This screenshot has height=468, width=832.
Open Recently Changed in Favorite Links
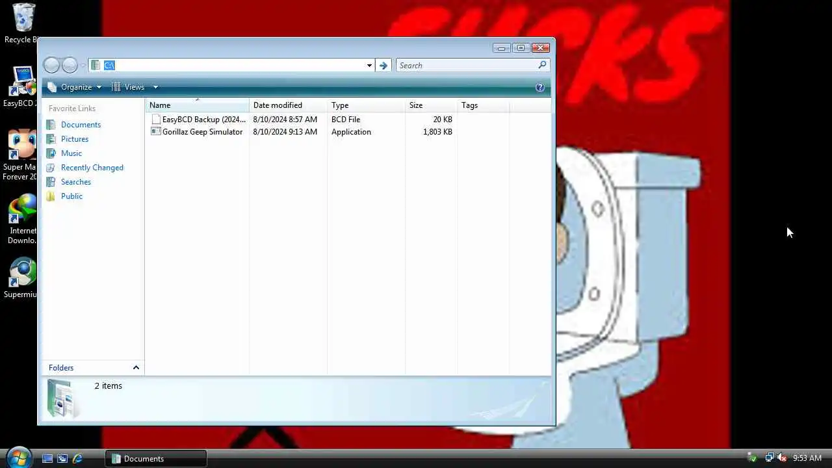[x=92, y=167]
